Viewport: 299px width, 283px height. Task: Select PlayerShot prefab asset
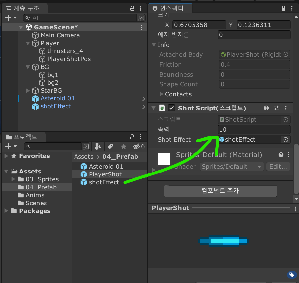(x=101, y=174)
